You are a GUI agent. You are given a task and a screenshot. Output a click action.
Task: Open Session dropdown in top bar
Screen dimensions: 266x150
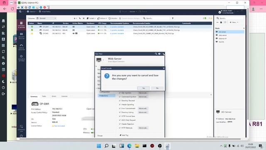(x=133, y=12)
